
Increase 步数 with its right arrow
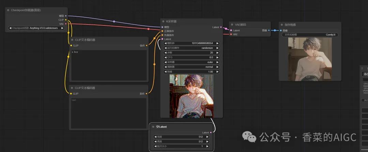tap(217, 53)
